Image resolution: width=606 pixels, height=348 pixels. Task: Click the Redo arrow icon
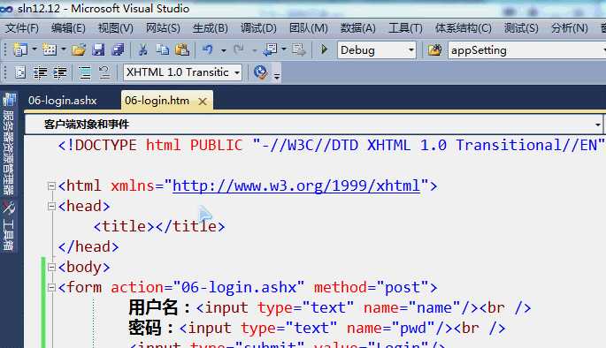[239, 49]
